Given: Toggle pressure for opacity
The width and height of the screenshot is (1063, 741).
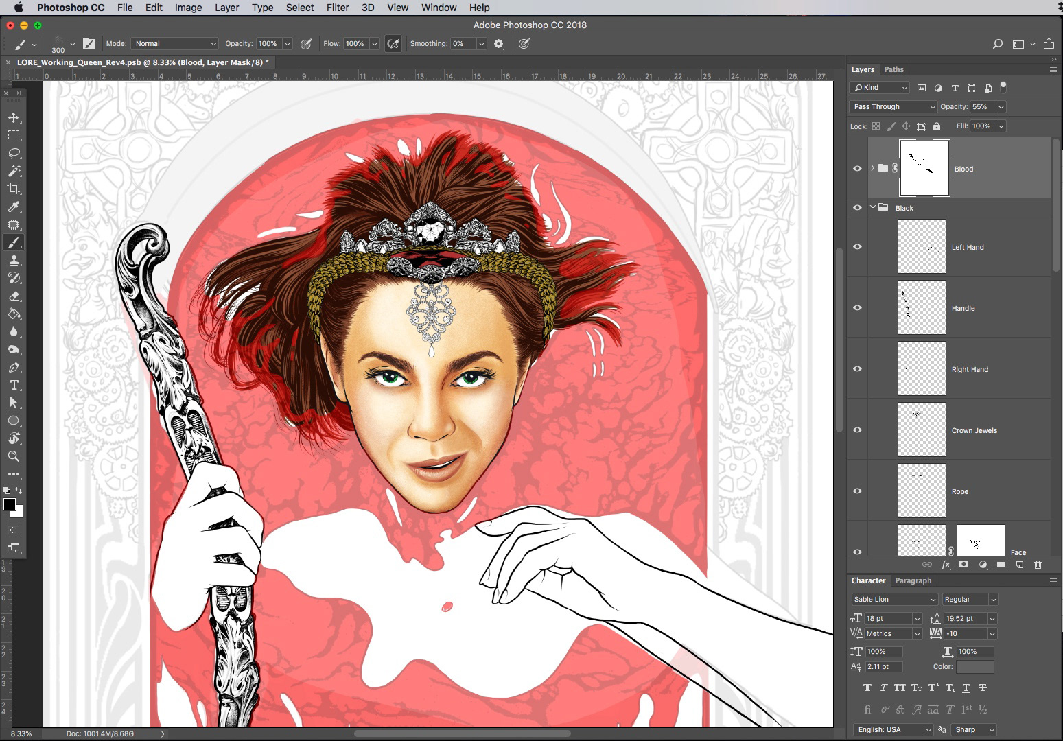Looking at the screenshot, I should (x=306, y=43).
